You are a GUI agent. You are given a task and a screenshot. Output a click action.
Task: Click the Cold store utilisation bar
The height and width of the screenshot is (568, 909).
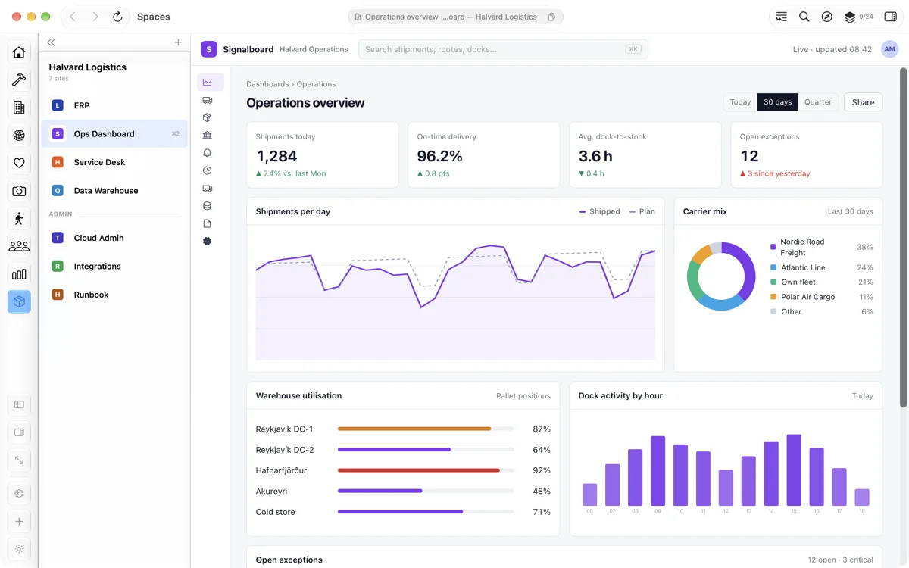coord(426,512)
